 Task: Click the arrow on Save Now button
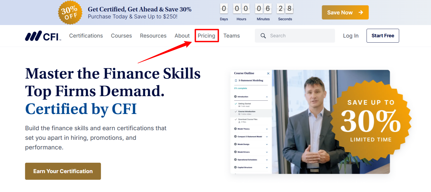tap(361, 13)
